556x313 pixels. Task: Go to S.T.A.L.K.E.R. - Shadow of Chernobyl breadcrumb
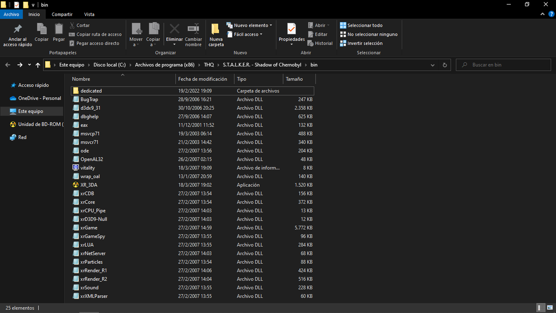(262, 65)
